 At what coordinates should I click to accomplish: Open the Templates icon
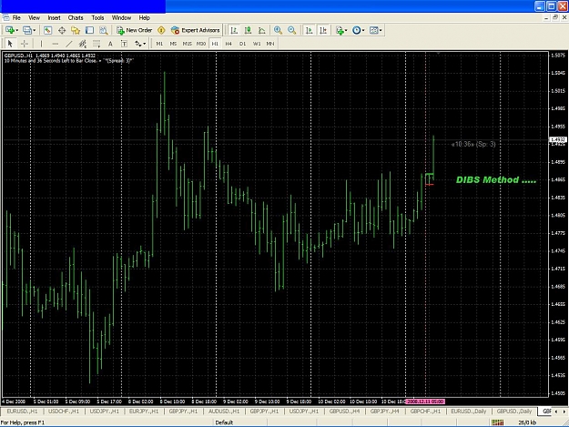[373, 30]
